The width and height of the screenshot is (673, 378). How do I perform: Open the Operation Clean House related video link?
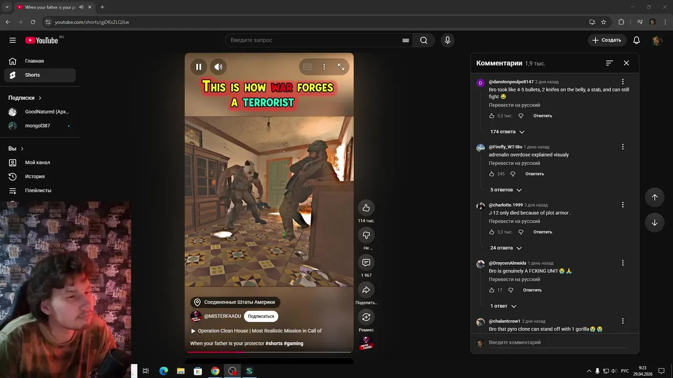(x=256, y=331)
